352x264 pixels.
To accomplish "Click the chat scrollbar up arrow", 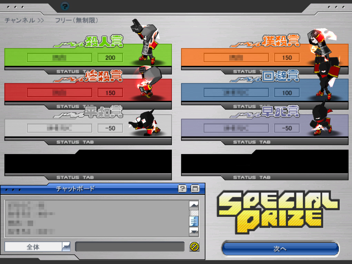I will (194, 205).
